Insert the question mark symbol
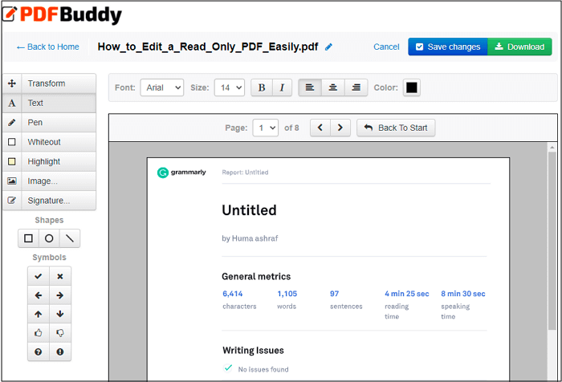This screenshot has width=562, height=382. tap(39, 352)
